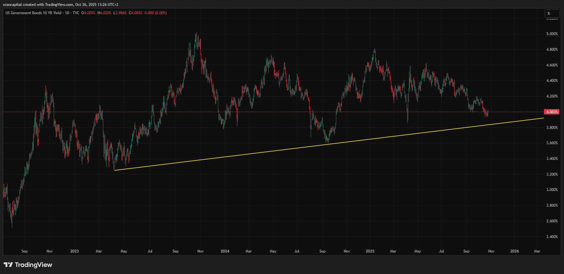
Task: Click the 4.600% price axis label
Action: [x=552, y=65]
